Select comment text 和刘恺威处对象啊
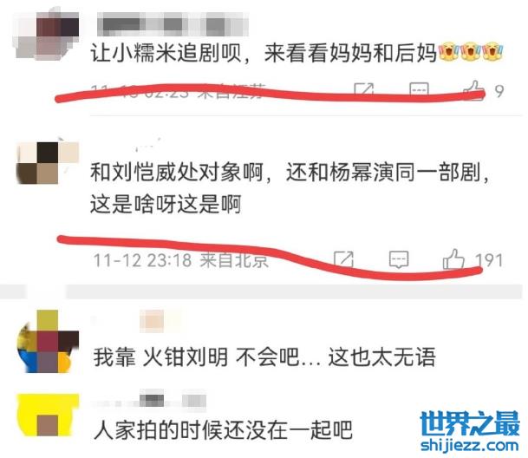This screenshot has width=528, height=458. (x=177, y=172)
